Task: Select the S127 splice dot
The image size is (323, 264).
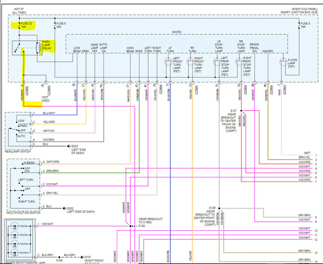Action: (242, 111)
